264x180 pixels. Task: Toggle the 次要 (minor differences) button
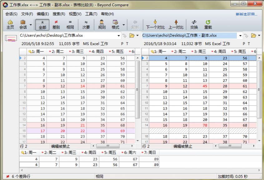click(x=86, y=25)
